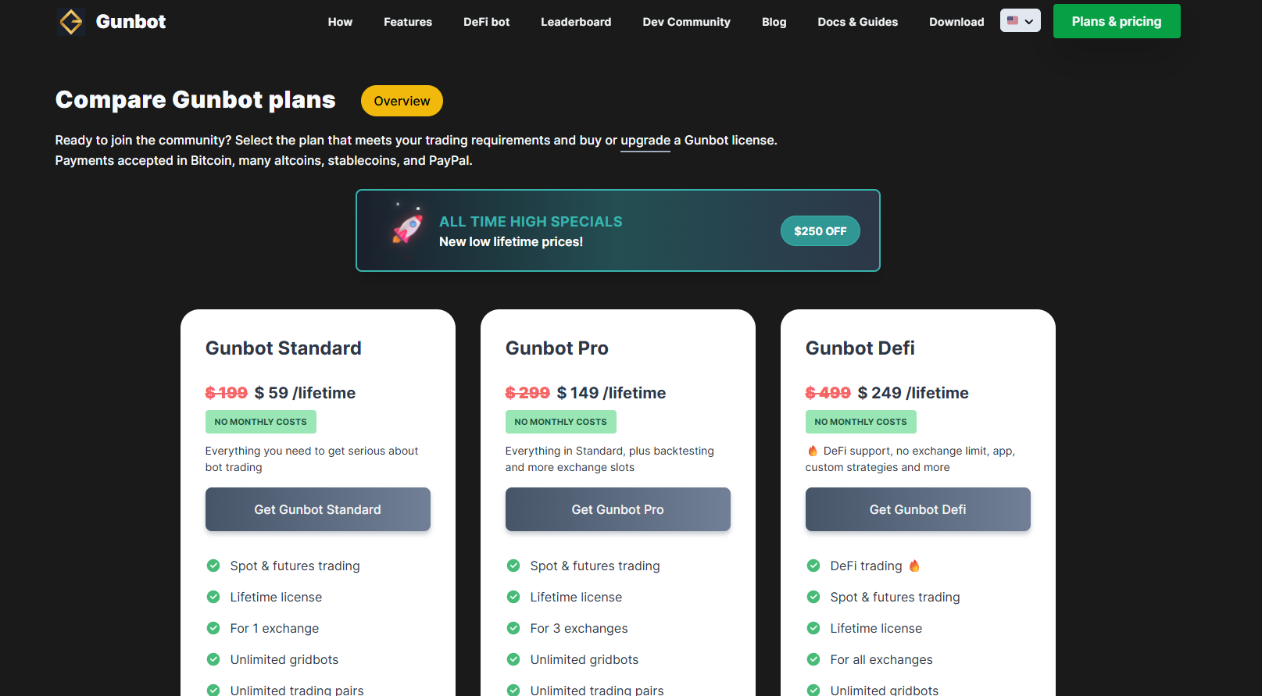Click check icon beside Standard 'Lifetime license'
This screenshot has width=1262, height=696.
click(213, 597)
